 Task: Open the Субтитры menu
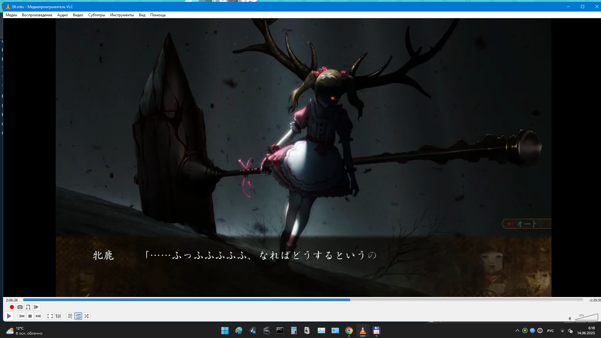click(x=96, y=15)
